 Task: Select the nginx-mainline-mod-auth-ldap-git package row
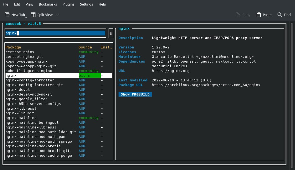tap(59, 132)
